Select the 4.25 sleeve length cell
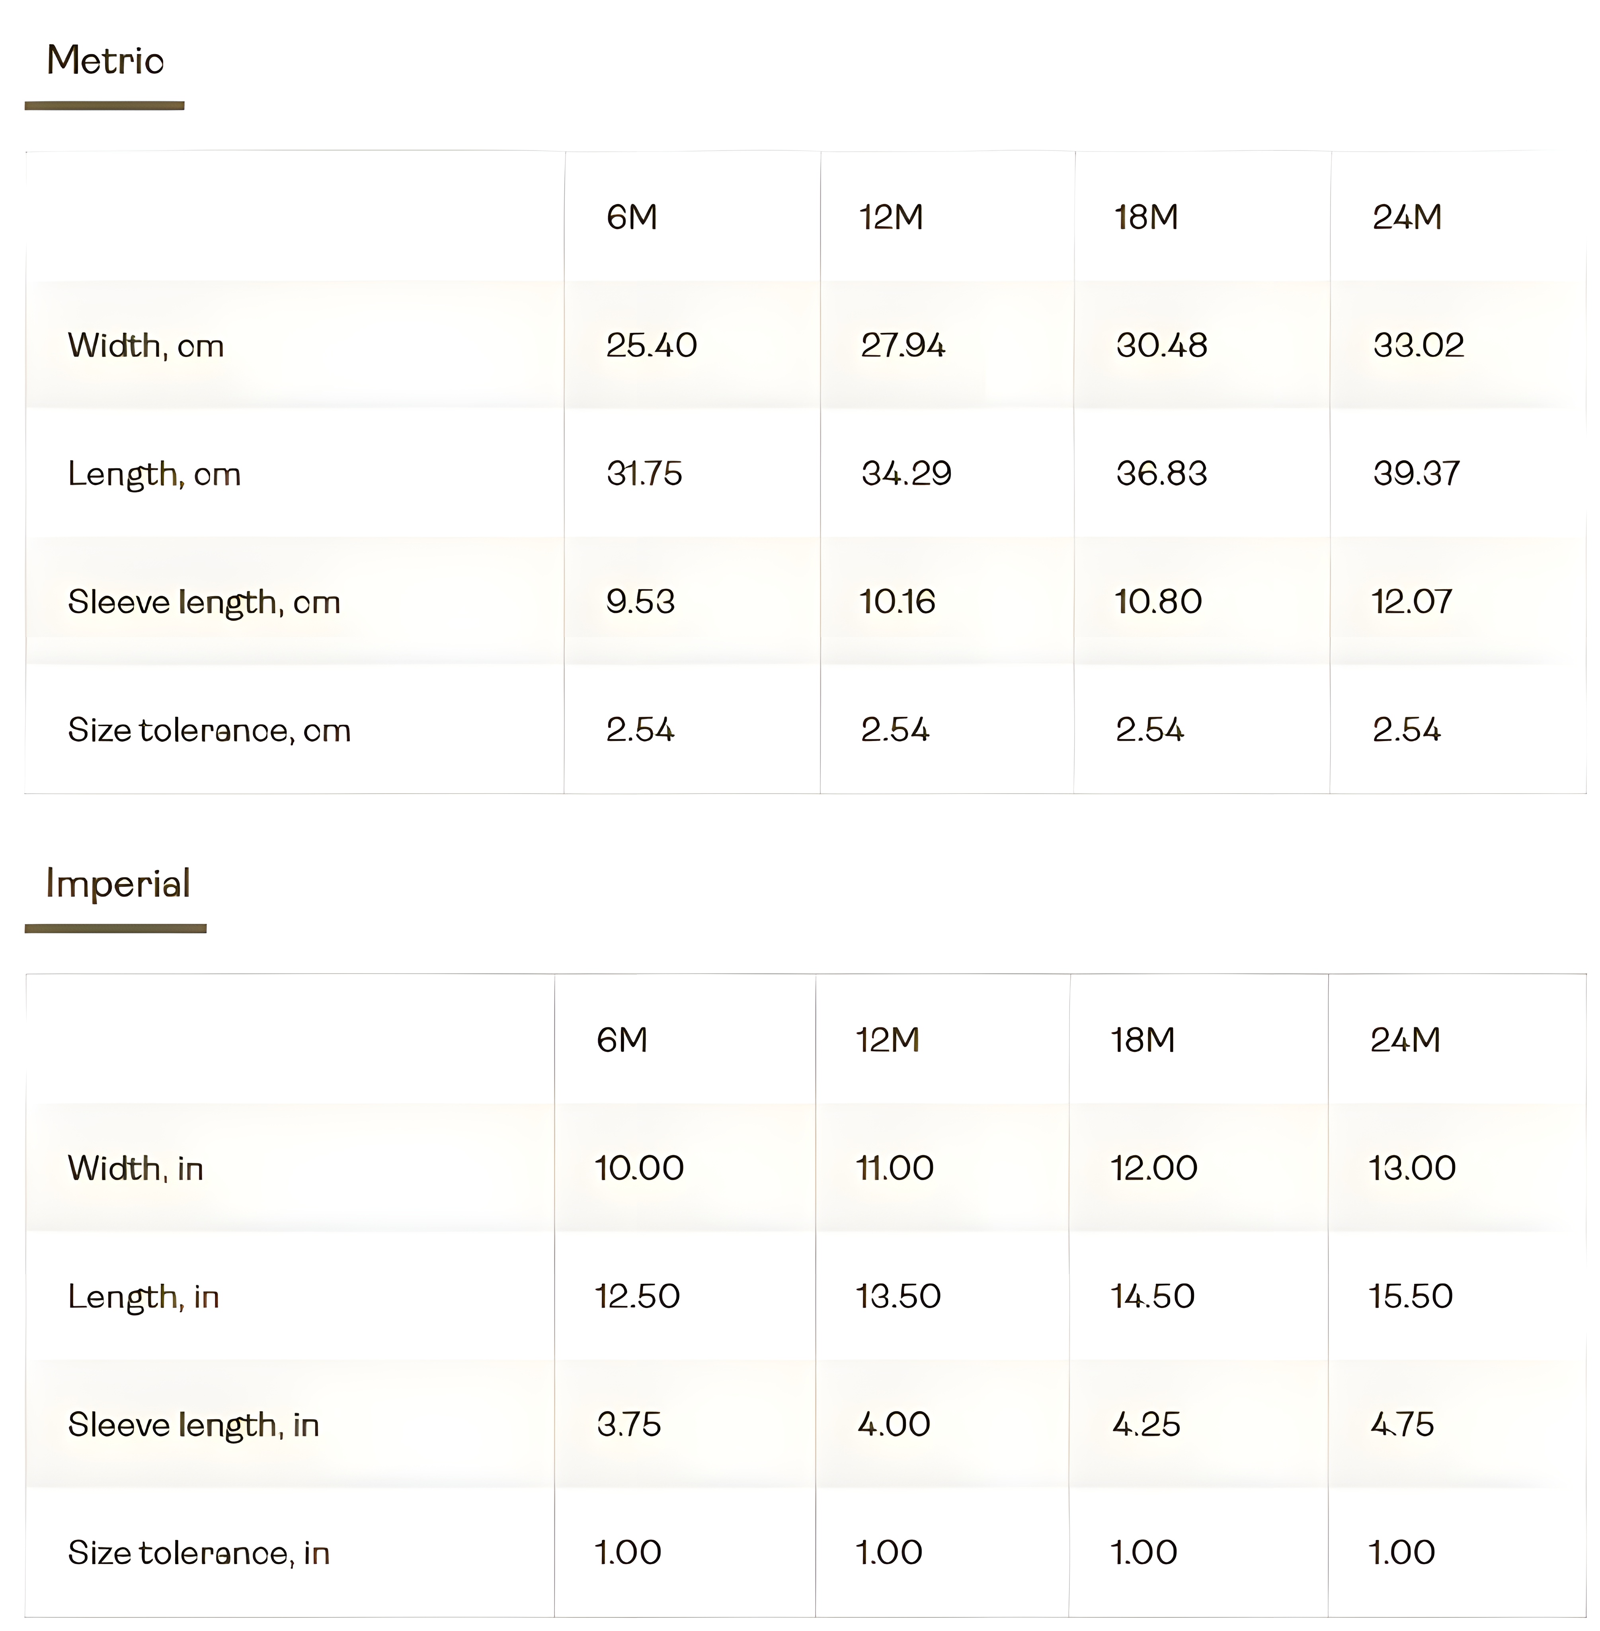The height and width of the screenshot is (1631, 1600). pyautogui.click(x=1145, y=1424)
